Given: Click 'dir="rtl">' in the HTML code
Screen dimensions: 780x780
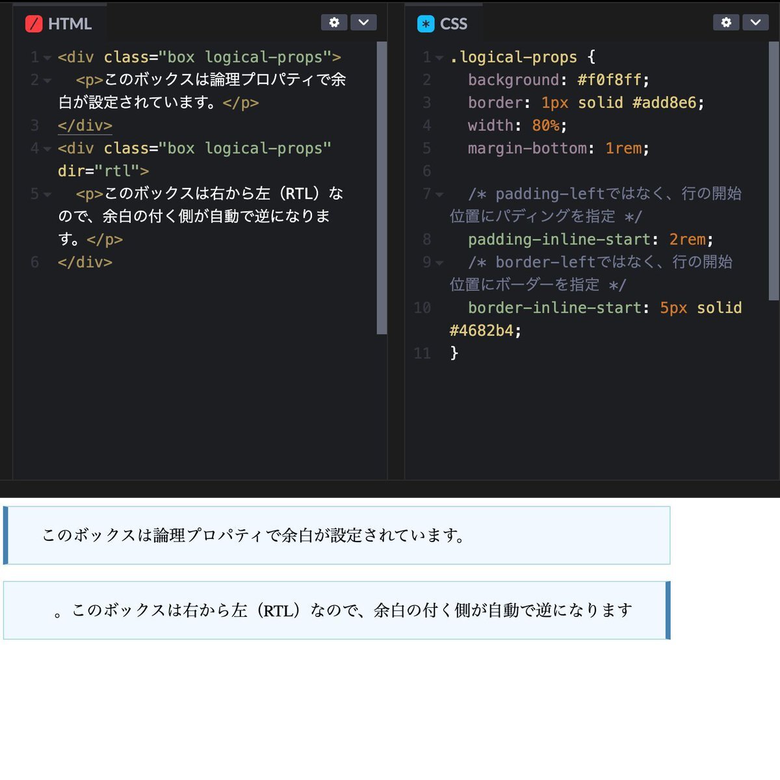Looking at the screenshot, I should 103,171.
